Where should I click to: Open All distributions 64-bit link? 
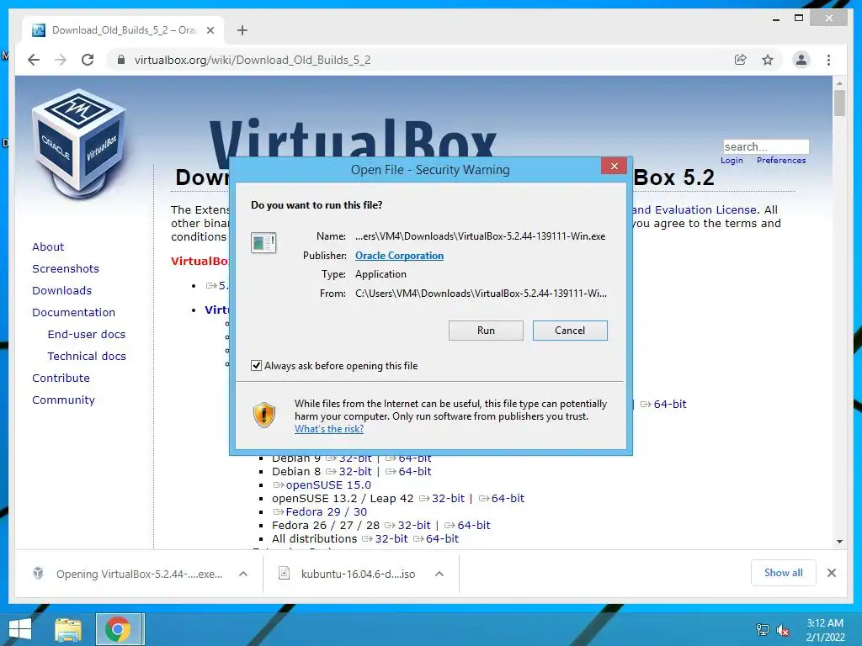point(442,539)
